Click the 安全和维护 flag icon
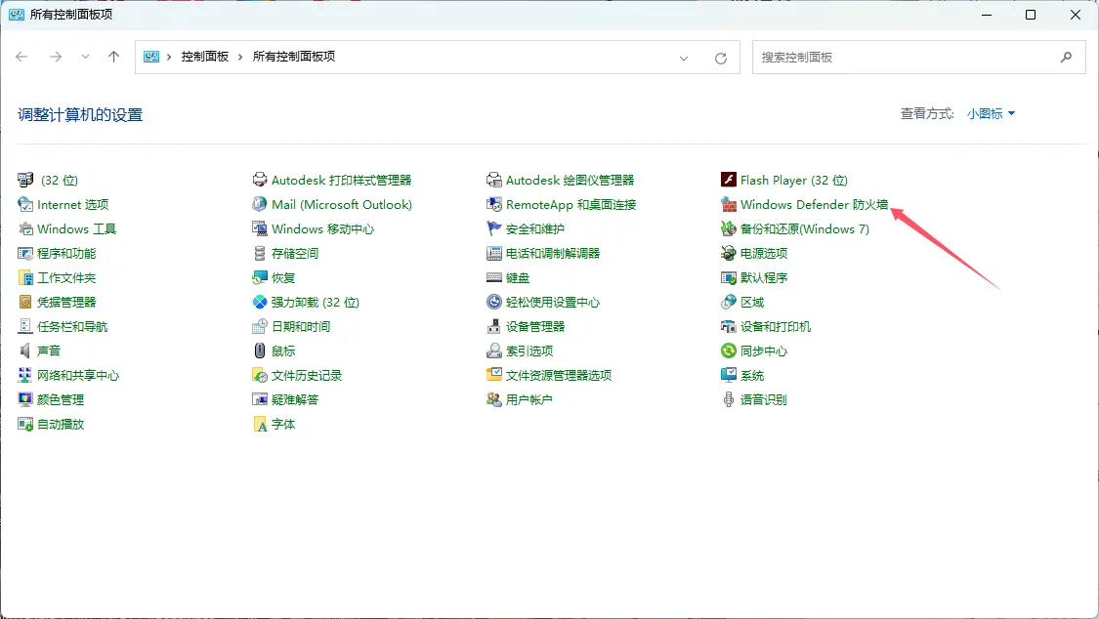 (x=494, y=229)
